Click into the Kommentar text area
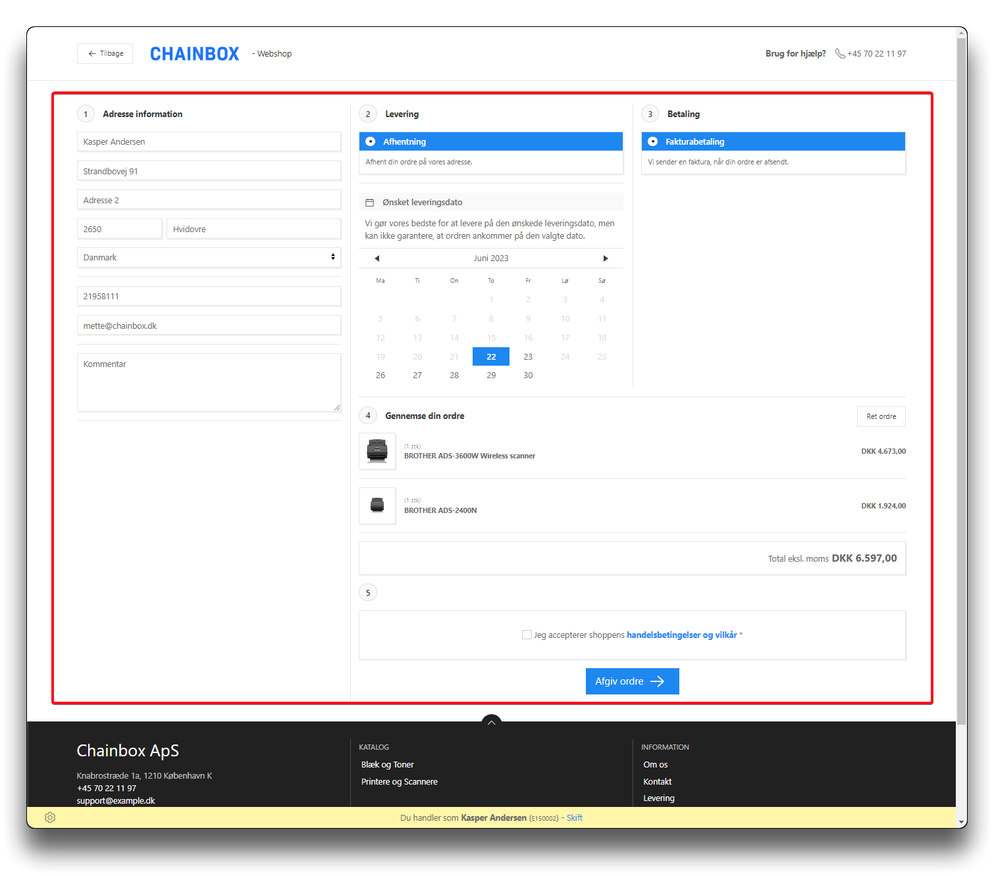 tap(209, 383)
